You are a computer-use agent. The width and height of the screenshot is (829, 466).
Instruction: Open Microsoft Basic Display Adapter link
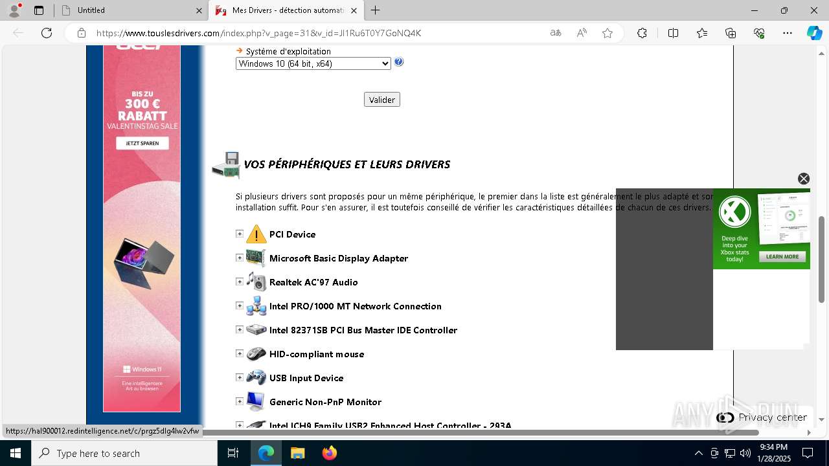point(339,258)
